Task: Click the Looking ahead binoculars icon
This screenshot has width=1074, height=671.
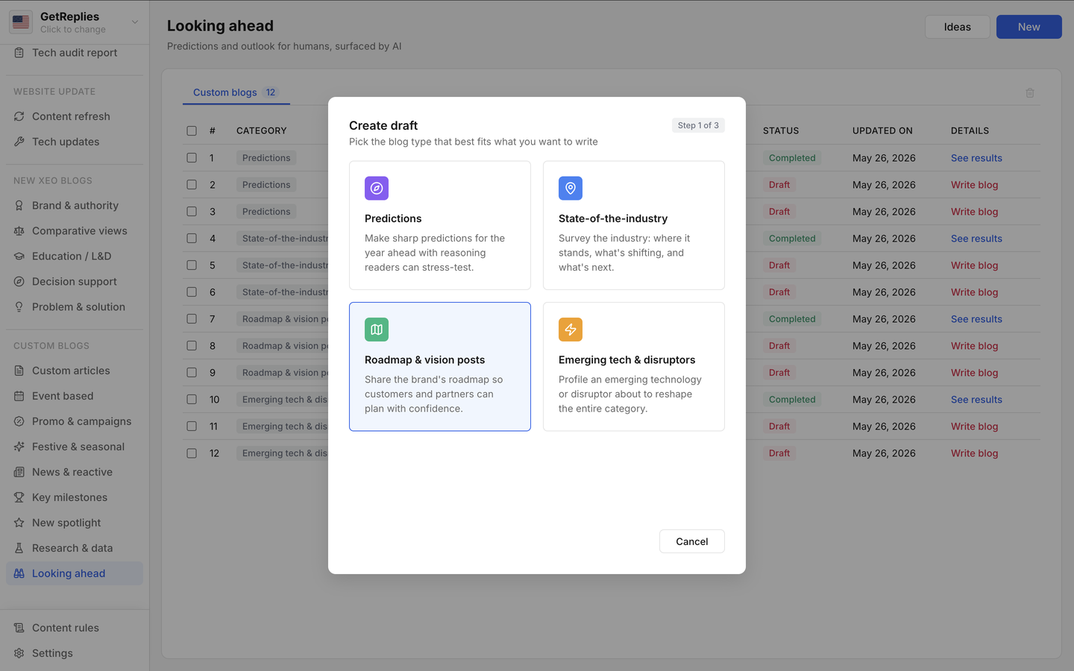Action: [19, 573]
